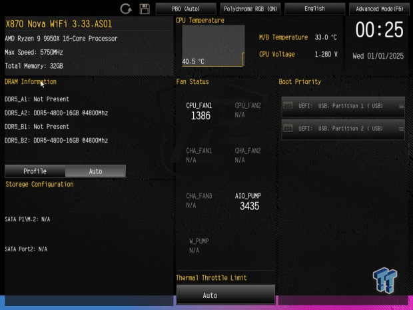Toggle Polychrome RGB (ON) button
This screenshot has height=310, width=413.
point(250,9)
